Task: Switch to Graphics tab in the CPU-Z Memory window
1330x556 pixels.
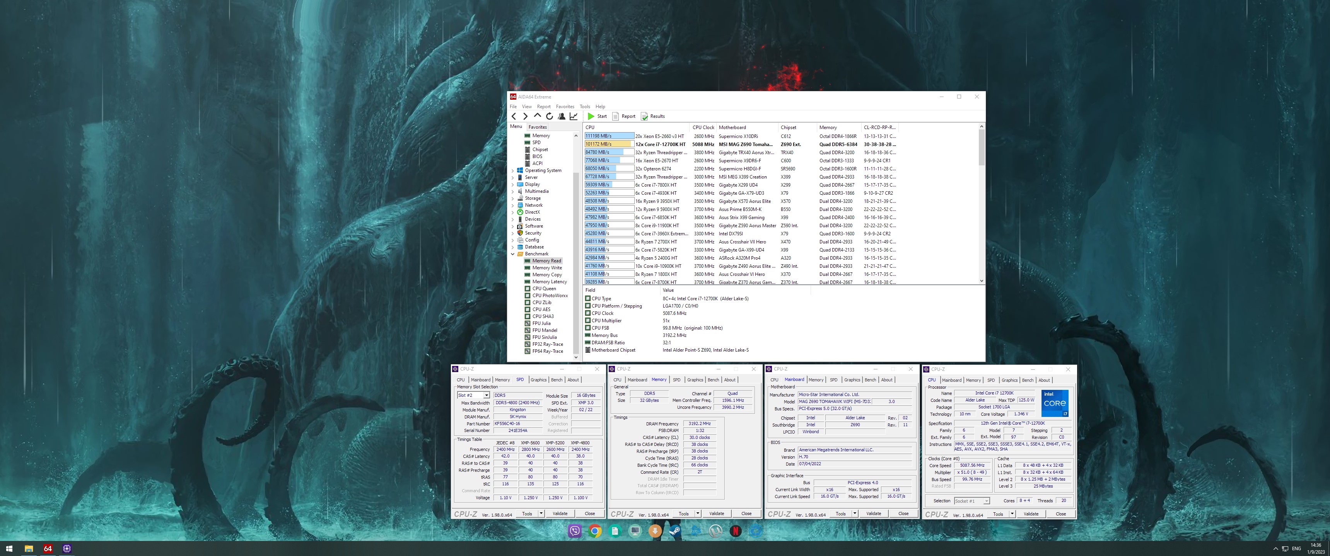Action: point(695,379)
